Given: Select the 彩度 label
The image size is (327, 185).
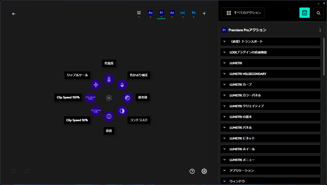Looking at the screenshot, I should coord(109,131).
